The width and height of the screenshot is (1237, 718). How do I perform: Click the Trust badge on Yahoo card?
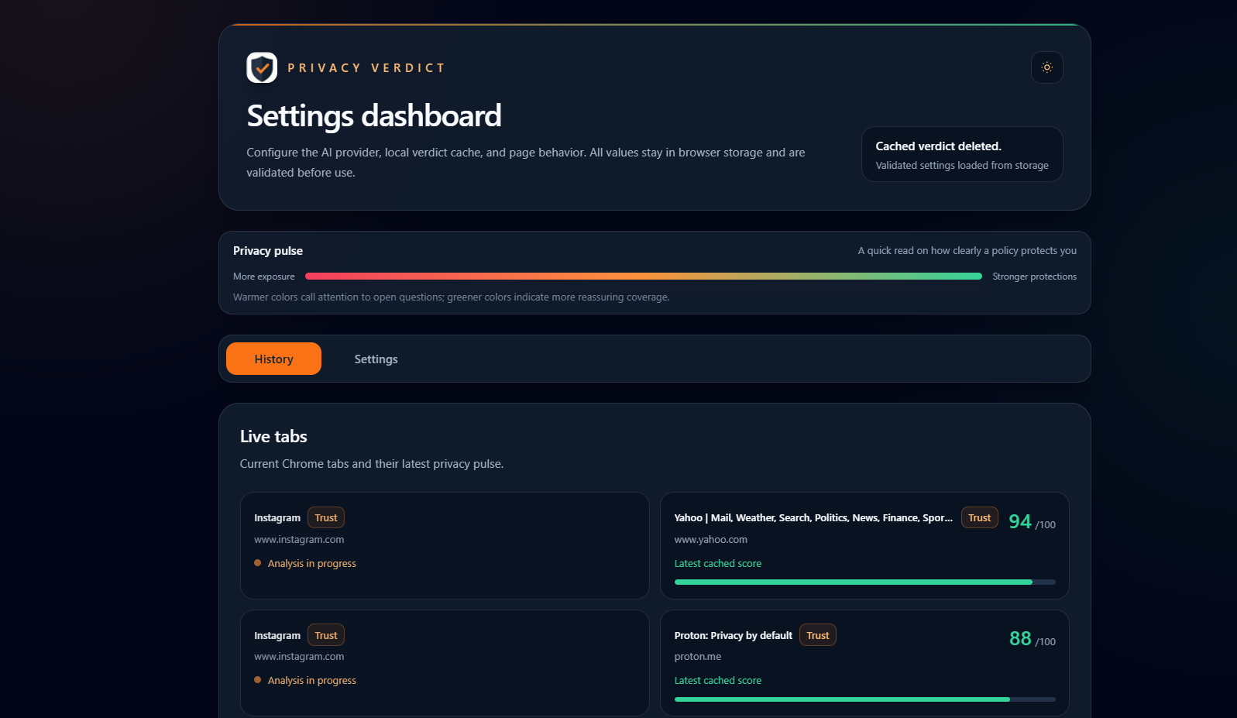click(x=979, y=517)
